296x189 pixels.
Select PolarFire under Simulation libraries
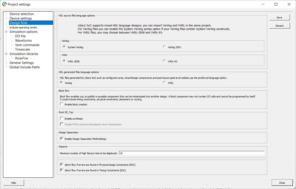(21, 58)
